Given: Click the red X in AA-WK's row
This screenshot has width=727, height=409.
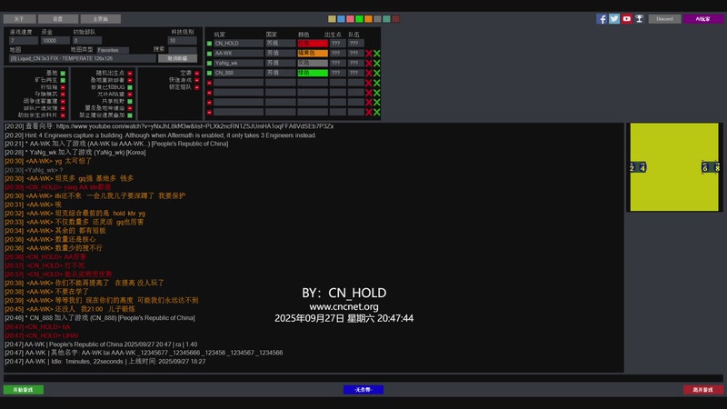Looking at the screenshot, I should tap(369, 54).
